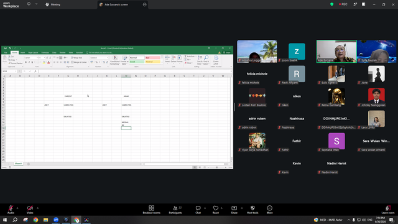398x224 pixels.
Task: Open the Chat panel
Action: click(x=198, y=210)
